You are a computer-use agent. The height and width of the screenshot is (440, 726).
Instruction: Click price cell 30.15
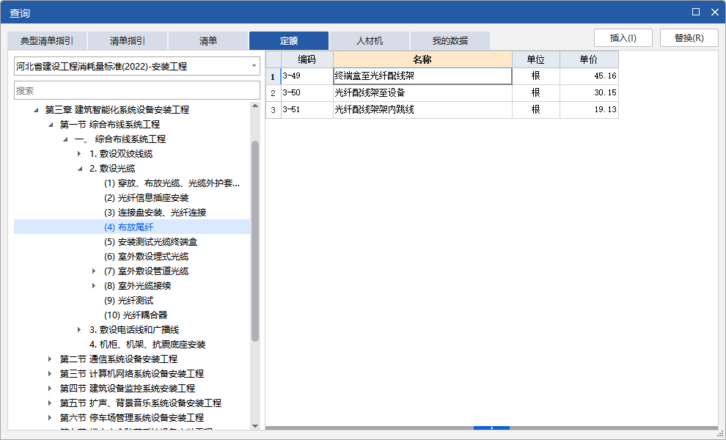589,92
